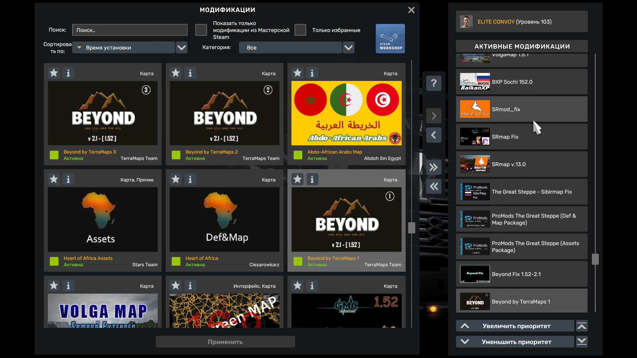The width and height of the screenshot is (637, 358).
Task: Show info for Beyond by TerraMaps 3
Action: 68,73
